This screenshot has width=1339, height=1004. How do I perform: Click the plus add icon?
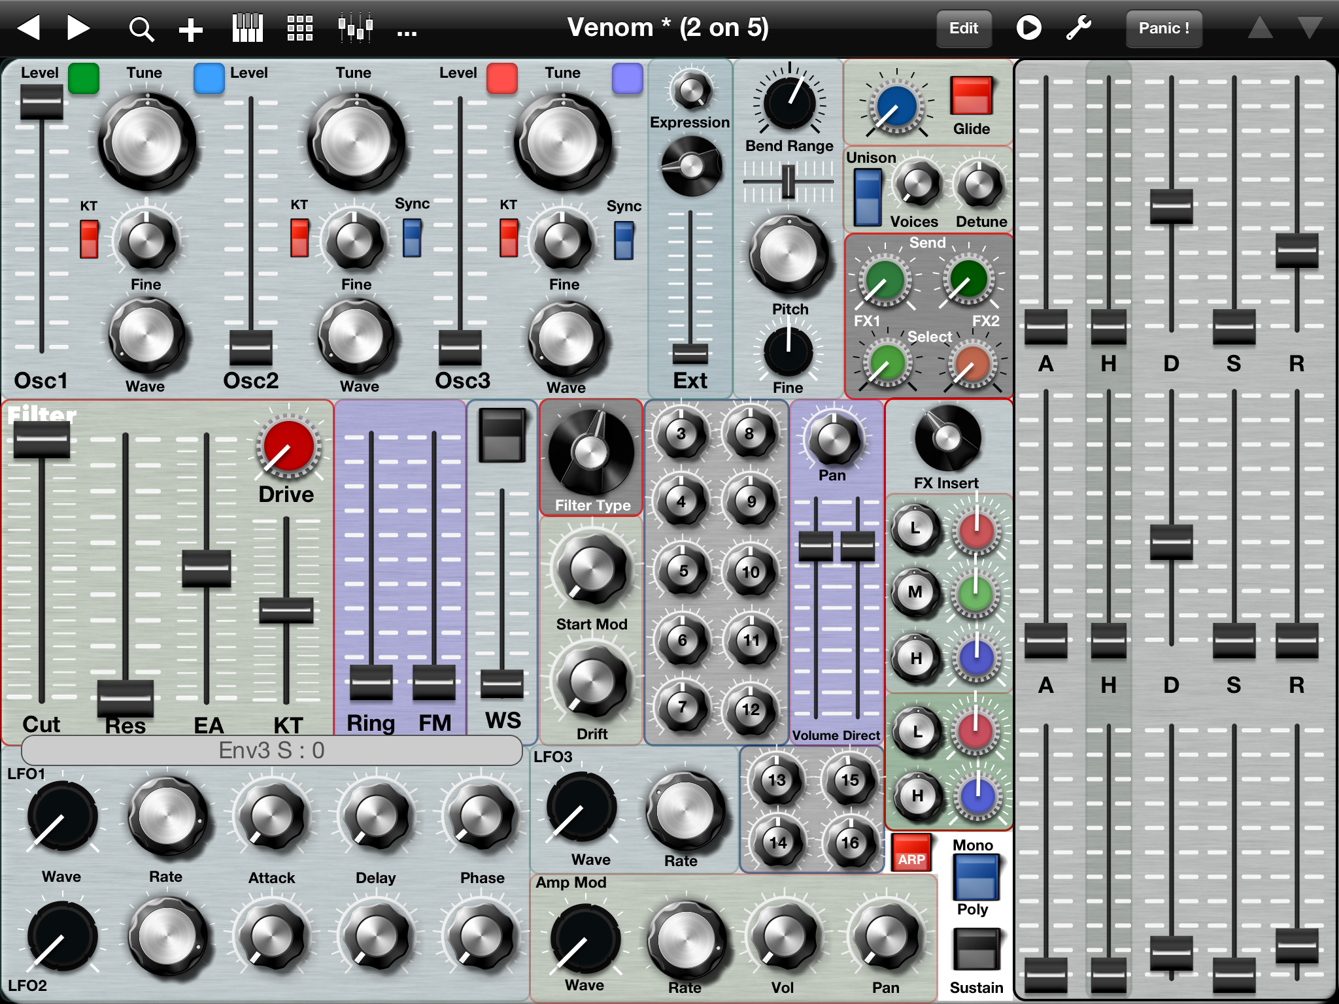pos(191,29)
